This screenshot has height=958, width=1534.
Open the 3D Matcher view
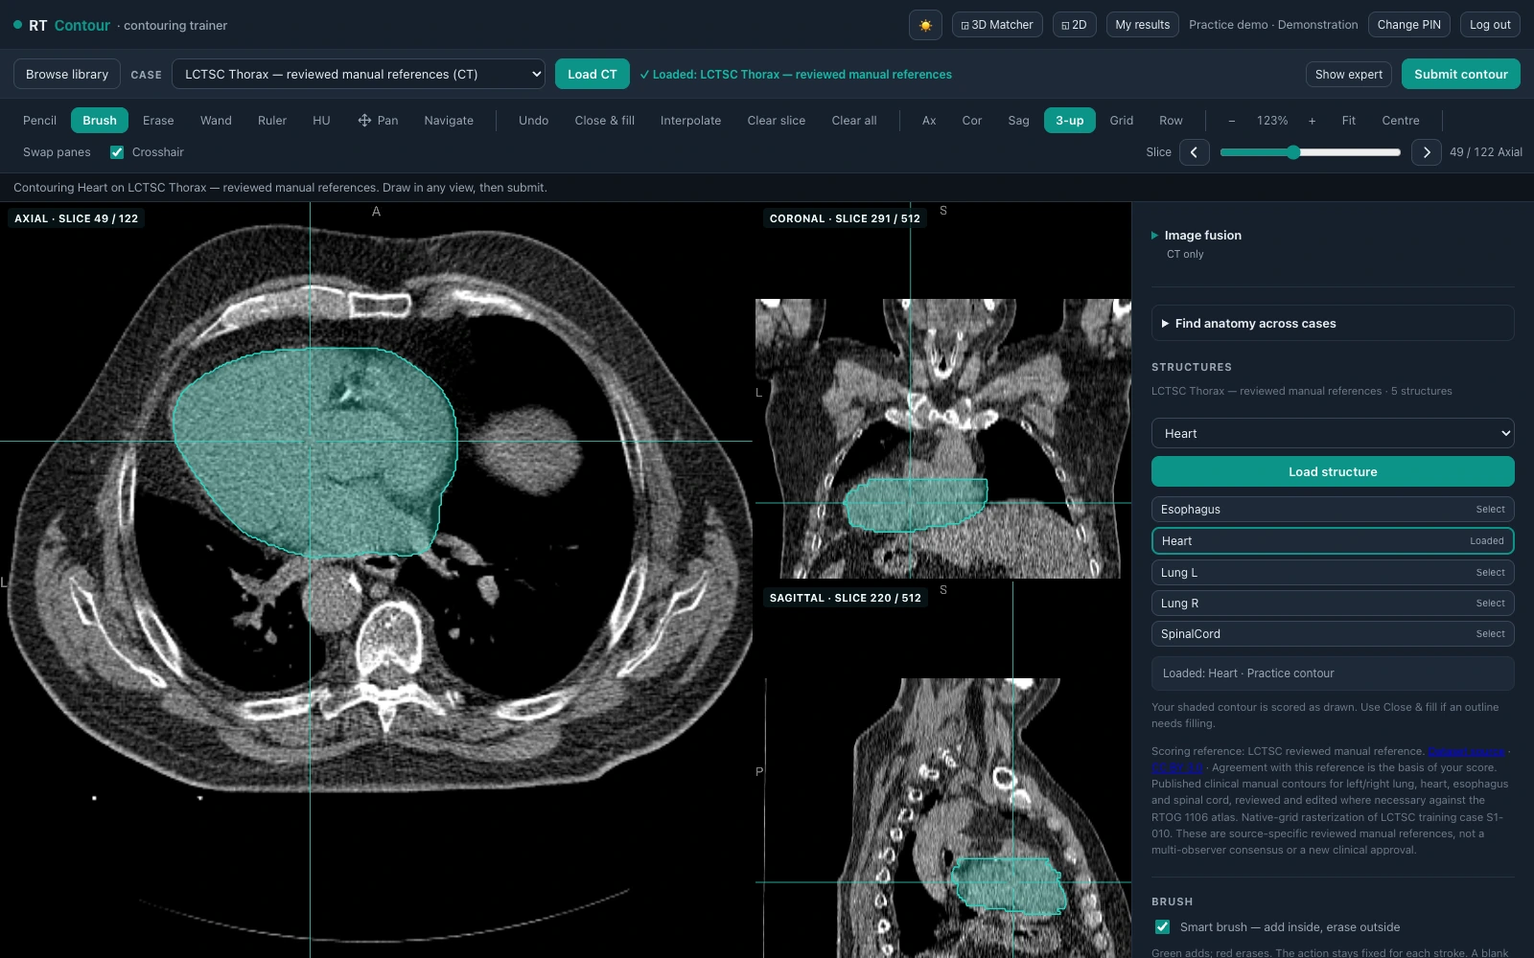click(x=996, y=25)
